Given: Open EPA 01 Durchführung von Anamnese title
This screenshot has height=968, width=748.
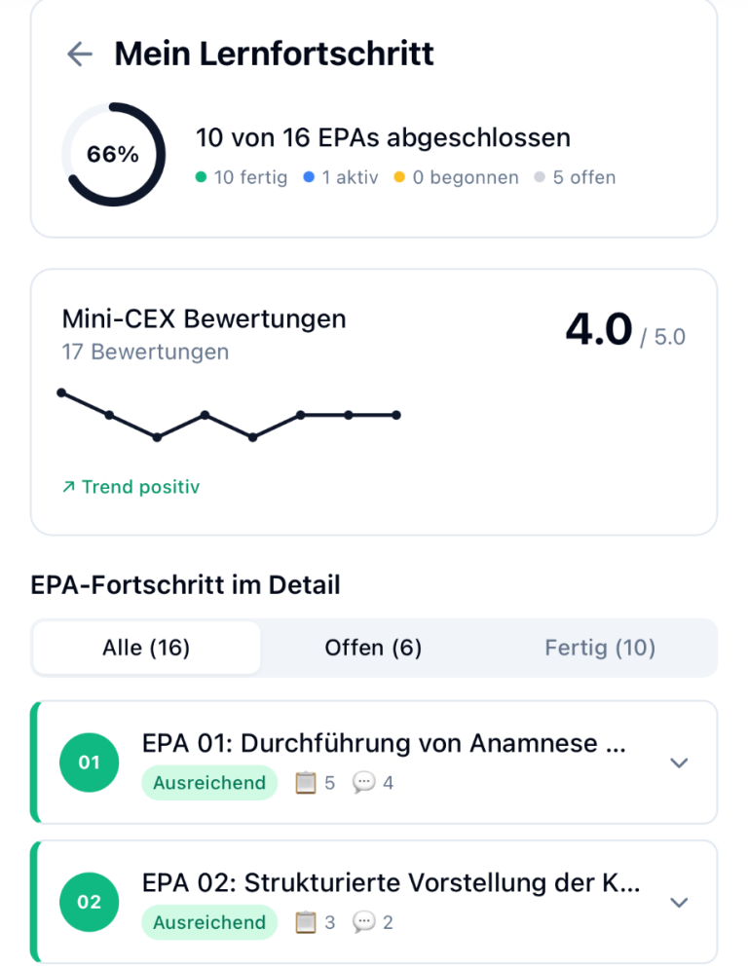Looking at the screenshot, I should [384, 744].
